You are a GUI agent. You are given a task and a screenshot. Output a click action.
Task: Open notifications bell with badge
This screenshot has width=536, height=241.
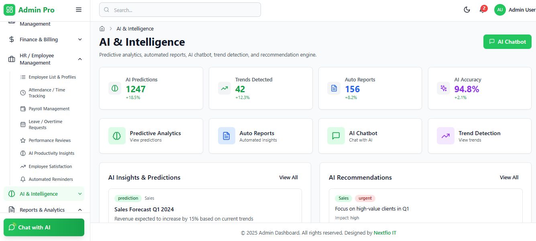[482, 10]
